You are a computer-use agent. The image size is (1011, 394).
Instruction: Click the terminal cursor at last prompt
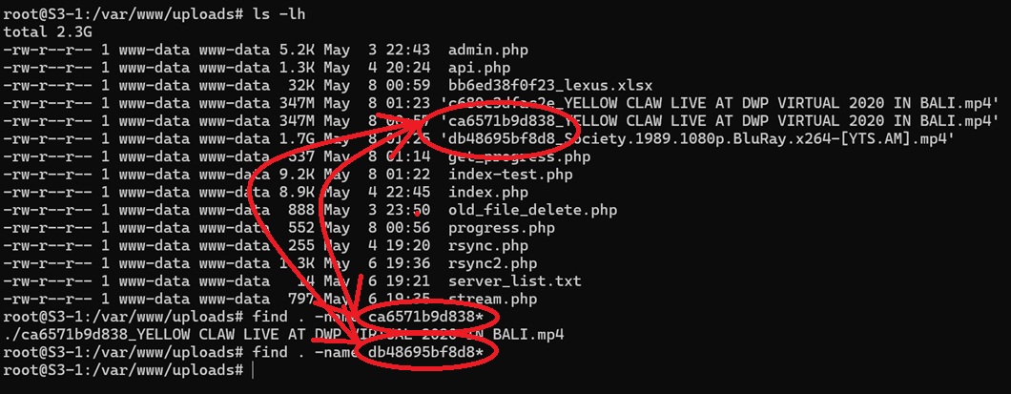click(x=254, y=370)
